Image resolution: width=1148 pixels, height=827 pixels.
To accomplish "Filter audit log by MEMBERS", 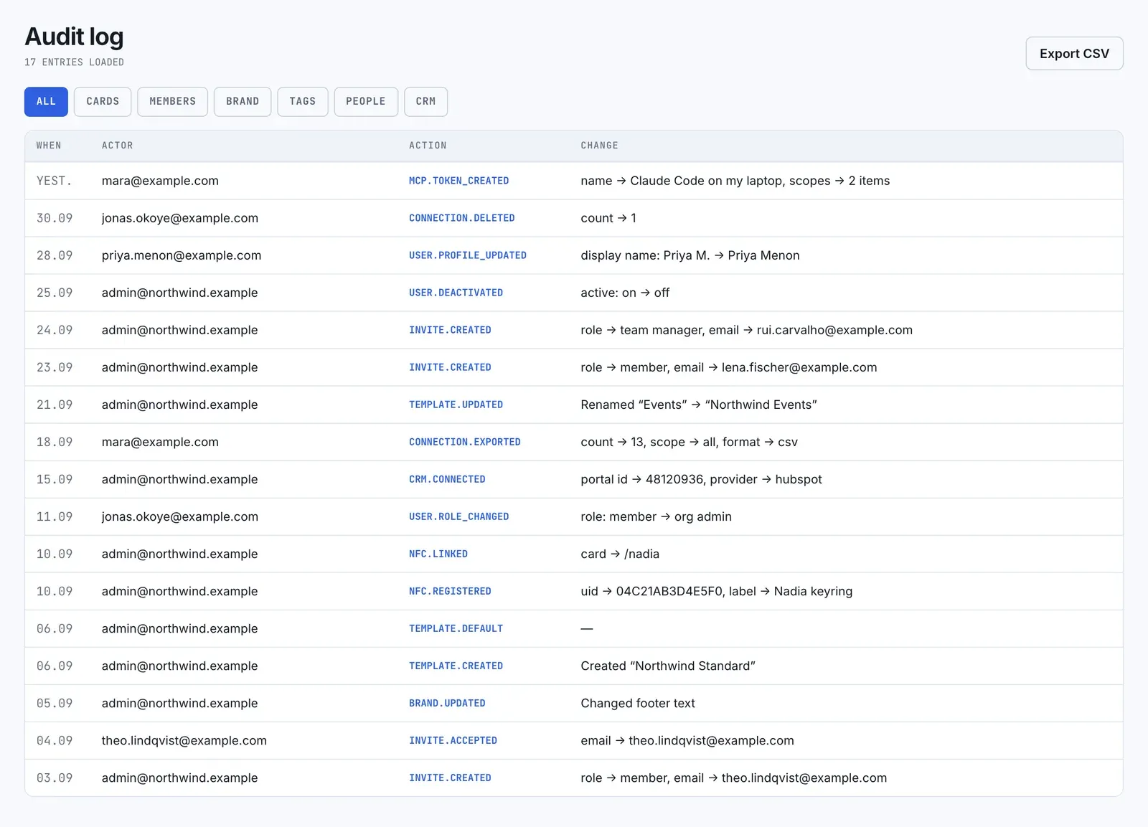I will (x=172, y=102).
